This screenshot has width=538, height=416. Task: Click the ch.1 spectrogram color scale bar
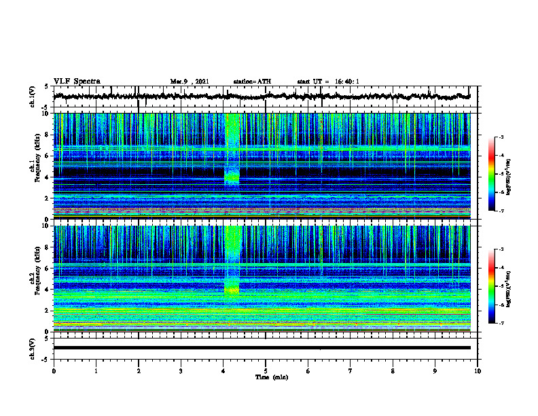pos(491,174)
